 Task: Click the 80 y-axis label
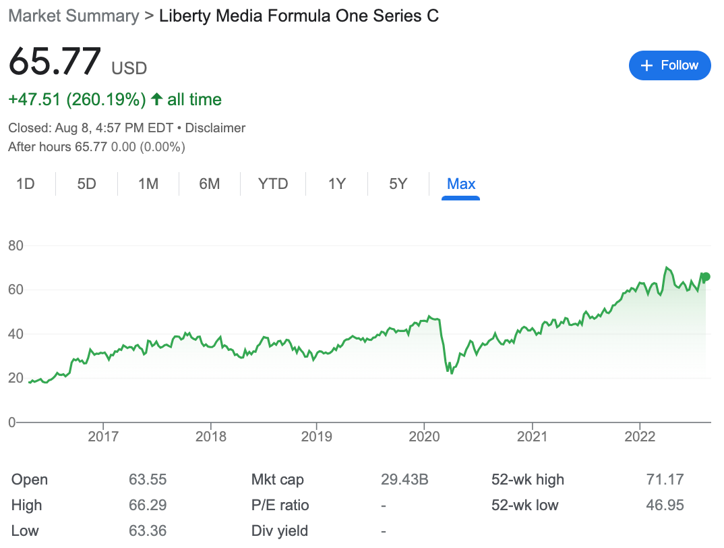point(16,246)
